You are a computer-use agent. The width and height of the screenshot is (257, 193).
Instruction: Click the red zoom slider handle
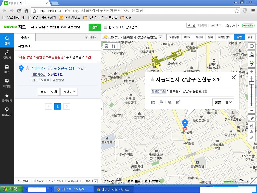click(252, 83)
